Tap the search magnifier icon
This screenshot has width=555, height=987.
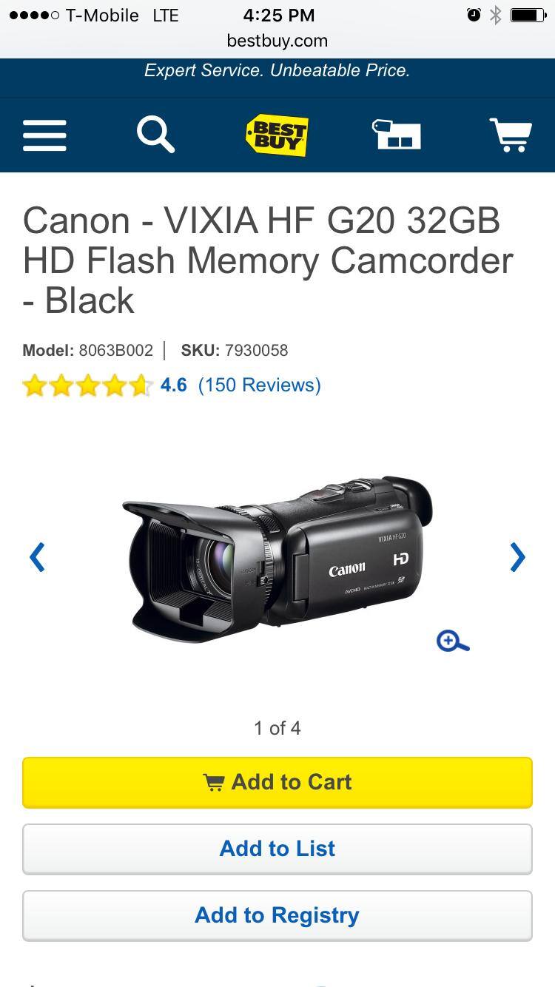point(155,135)
